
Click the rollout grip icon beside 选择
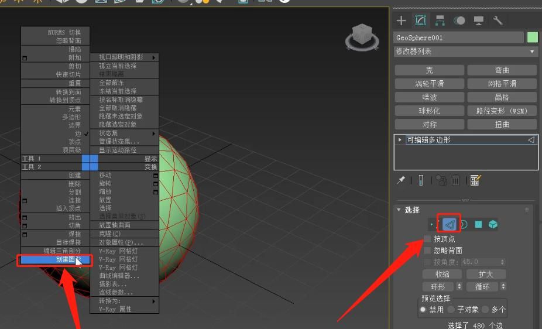[527, 210]
